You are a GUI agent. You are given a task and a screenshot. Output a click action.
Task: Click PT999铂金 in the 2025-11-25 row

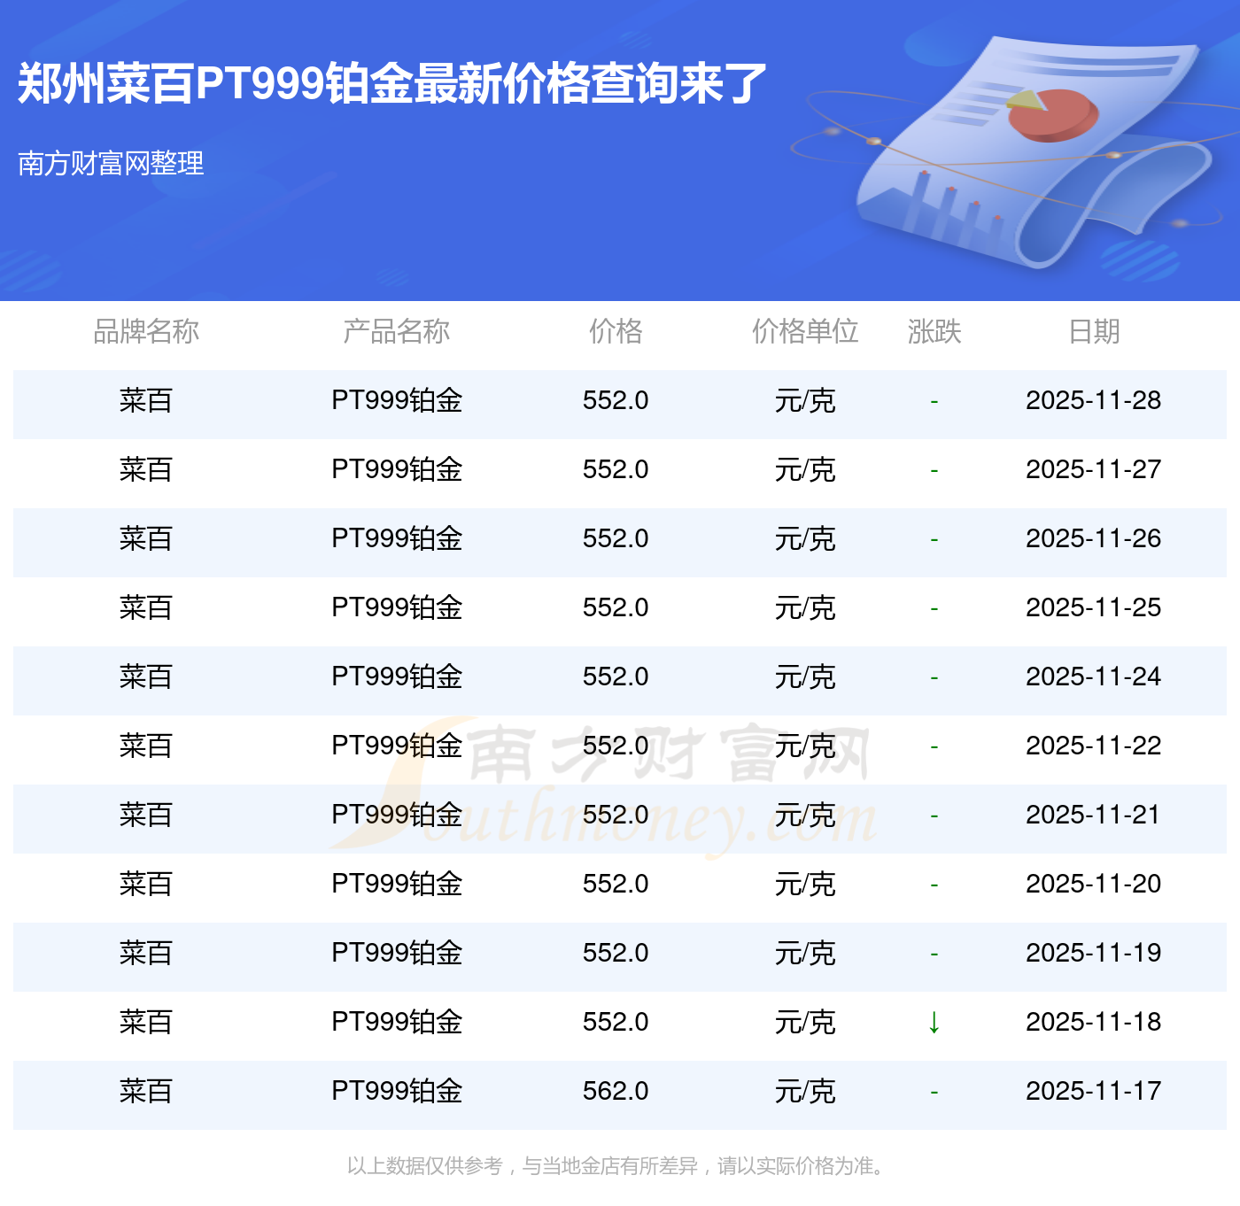(x=397, y=607)
